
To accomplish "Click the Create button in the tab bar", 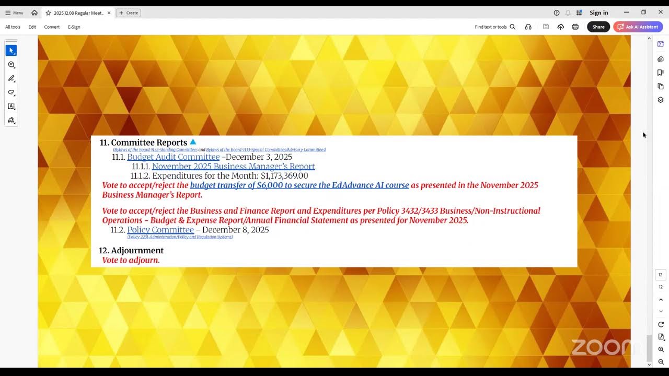I will pos(129,13).
